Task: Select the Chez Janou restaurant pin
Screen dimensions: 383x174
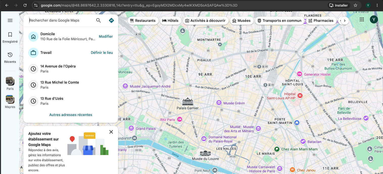Action: tap(292, 170)
